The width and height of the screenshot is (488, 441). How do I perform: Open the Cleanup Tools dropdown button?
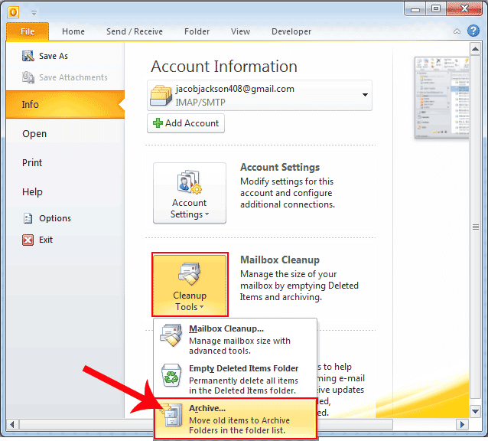(190, 284)
